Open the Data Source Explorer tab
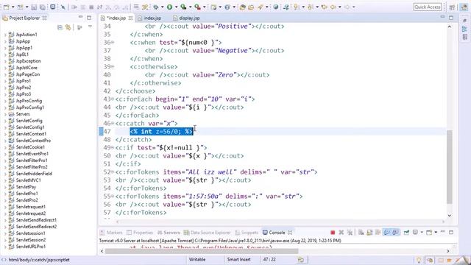Viewport: 471px width, 265px height. click(x=207, y=233)
